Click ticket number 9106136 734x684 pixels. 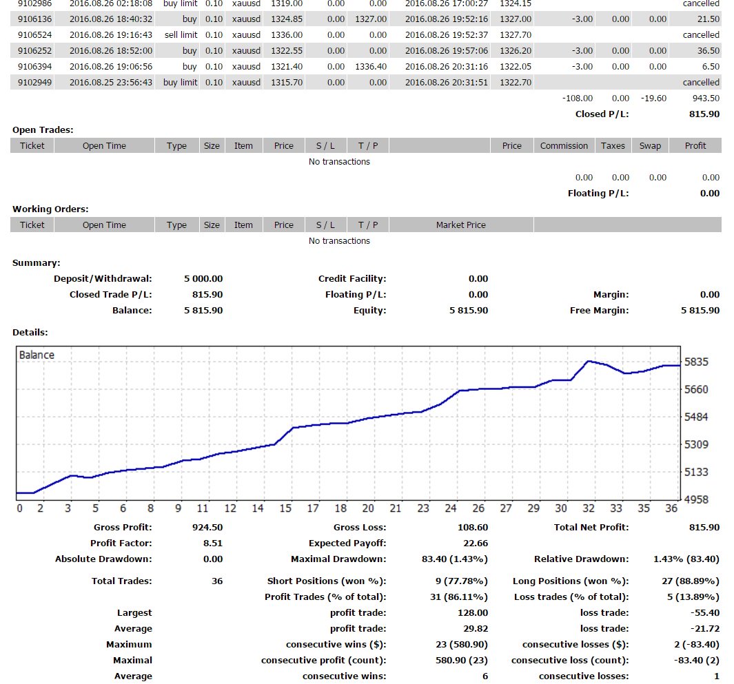[34, 19]
